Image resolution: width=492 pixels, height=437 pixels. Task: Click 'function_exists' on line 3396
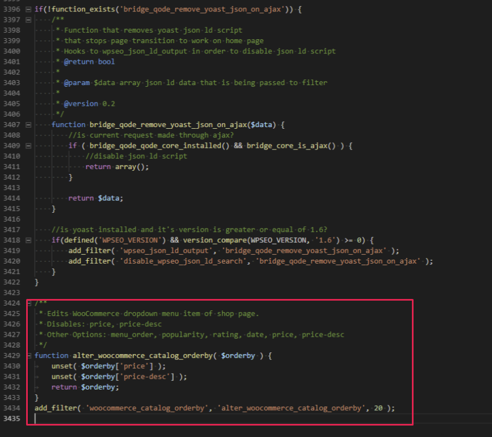(83, 9)
